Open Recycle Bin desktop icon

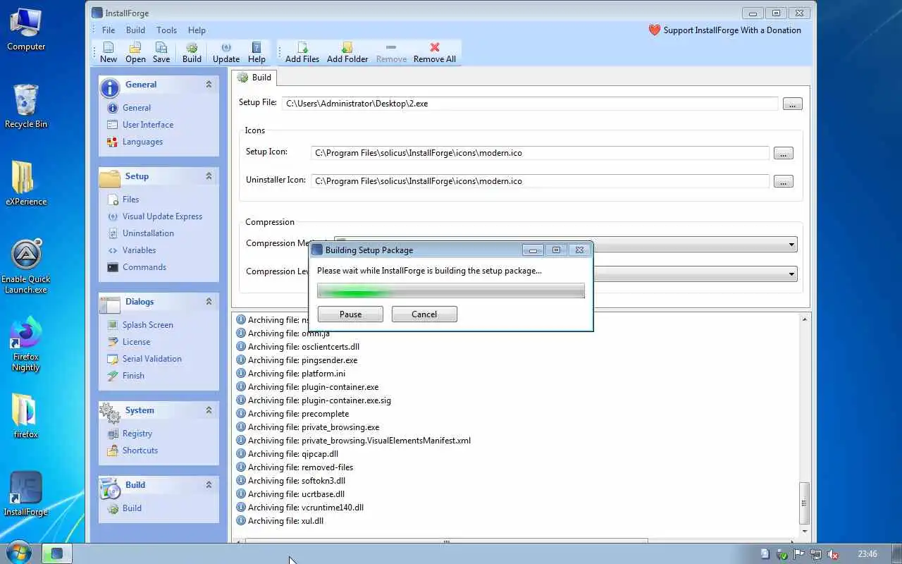click(26, 106)
